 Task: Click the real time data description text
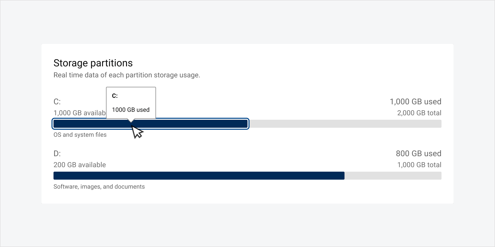click(x=127, y=75)
